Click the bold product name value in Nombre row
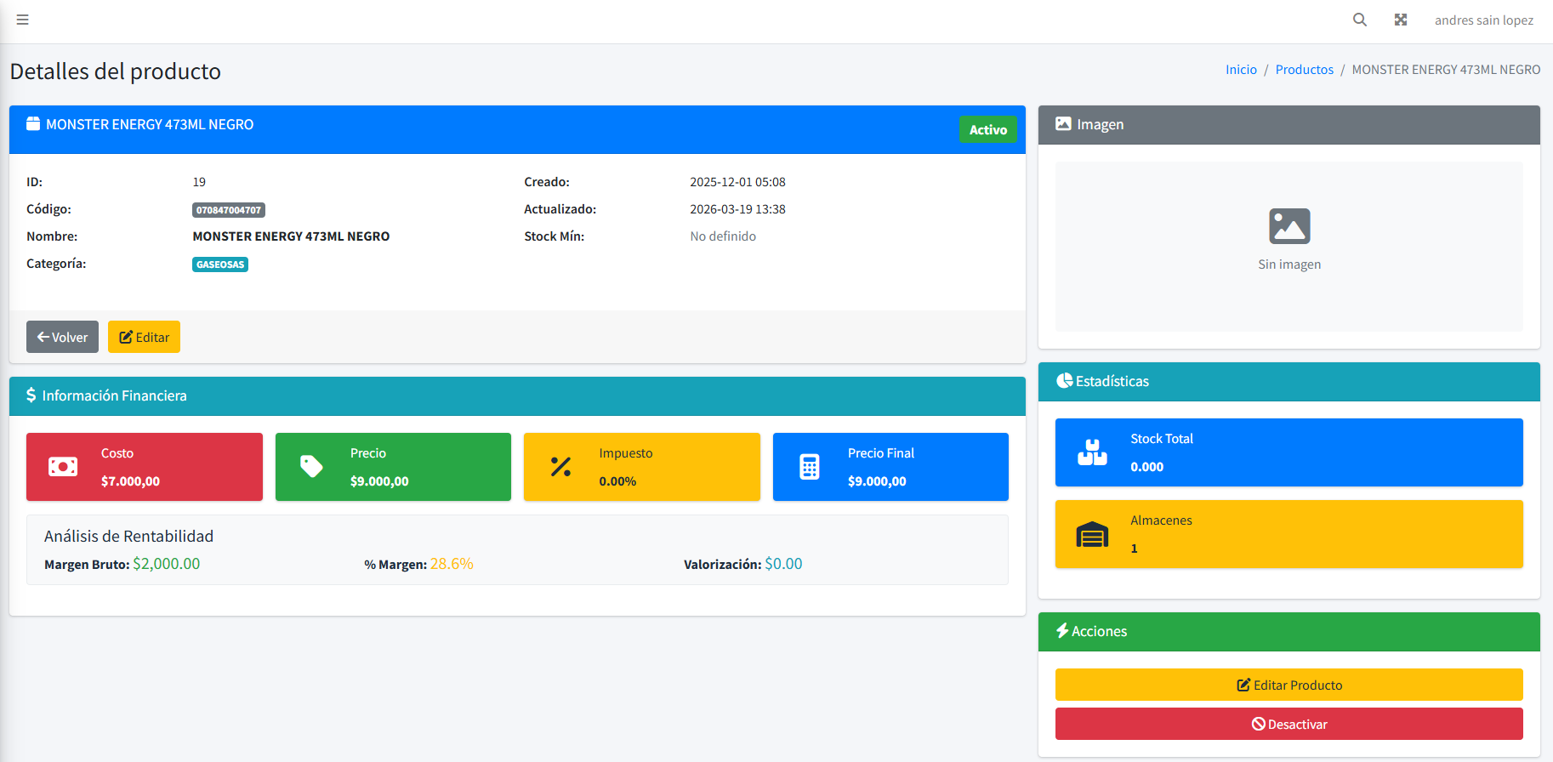The height and width of the screenshot is (762, 1553). click(291, 236)
